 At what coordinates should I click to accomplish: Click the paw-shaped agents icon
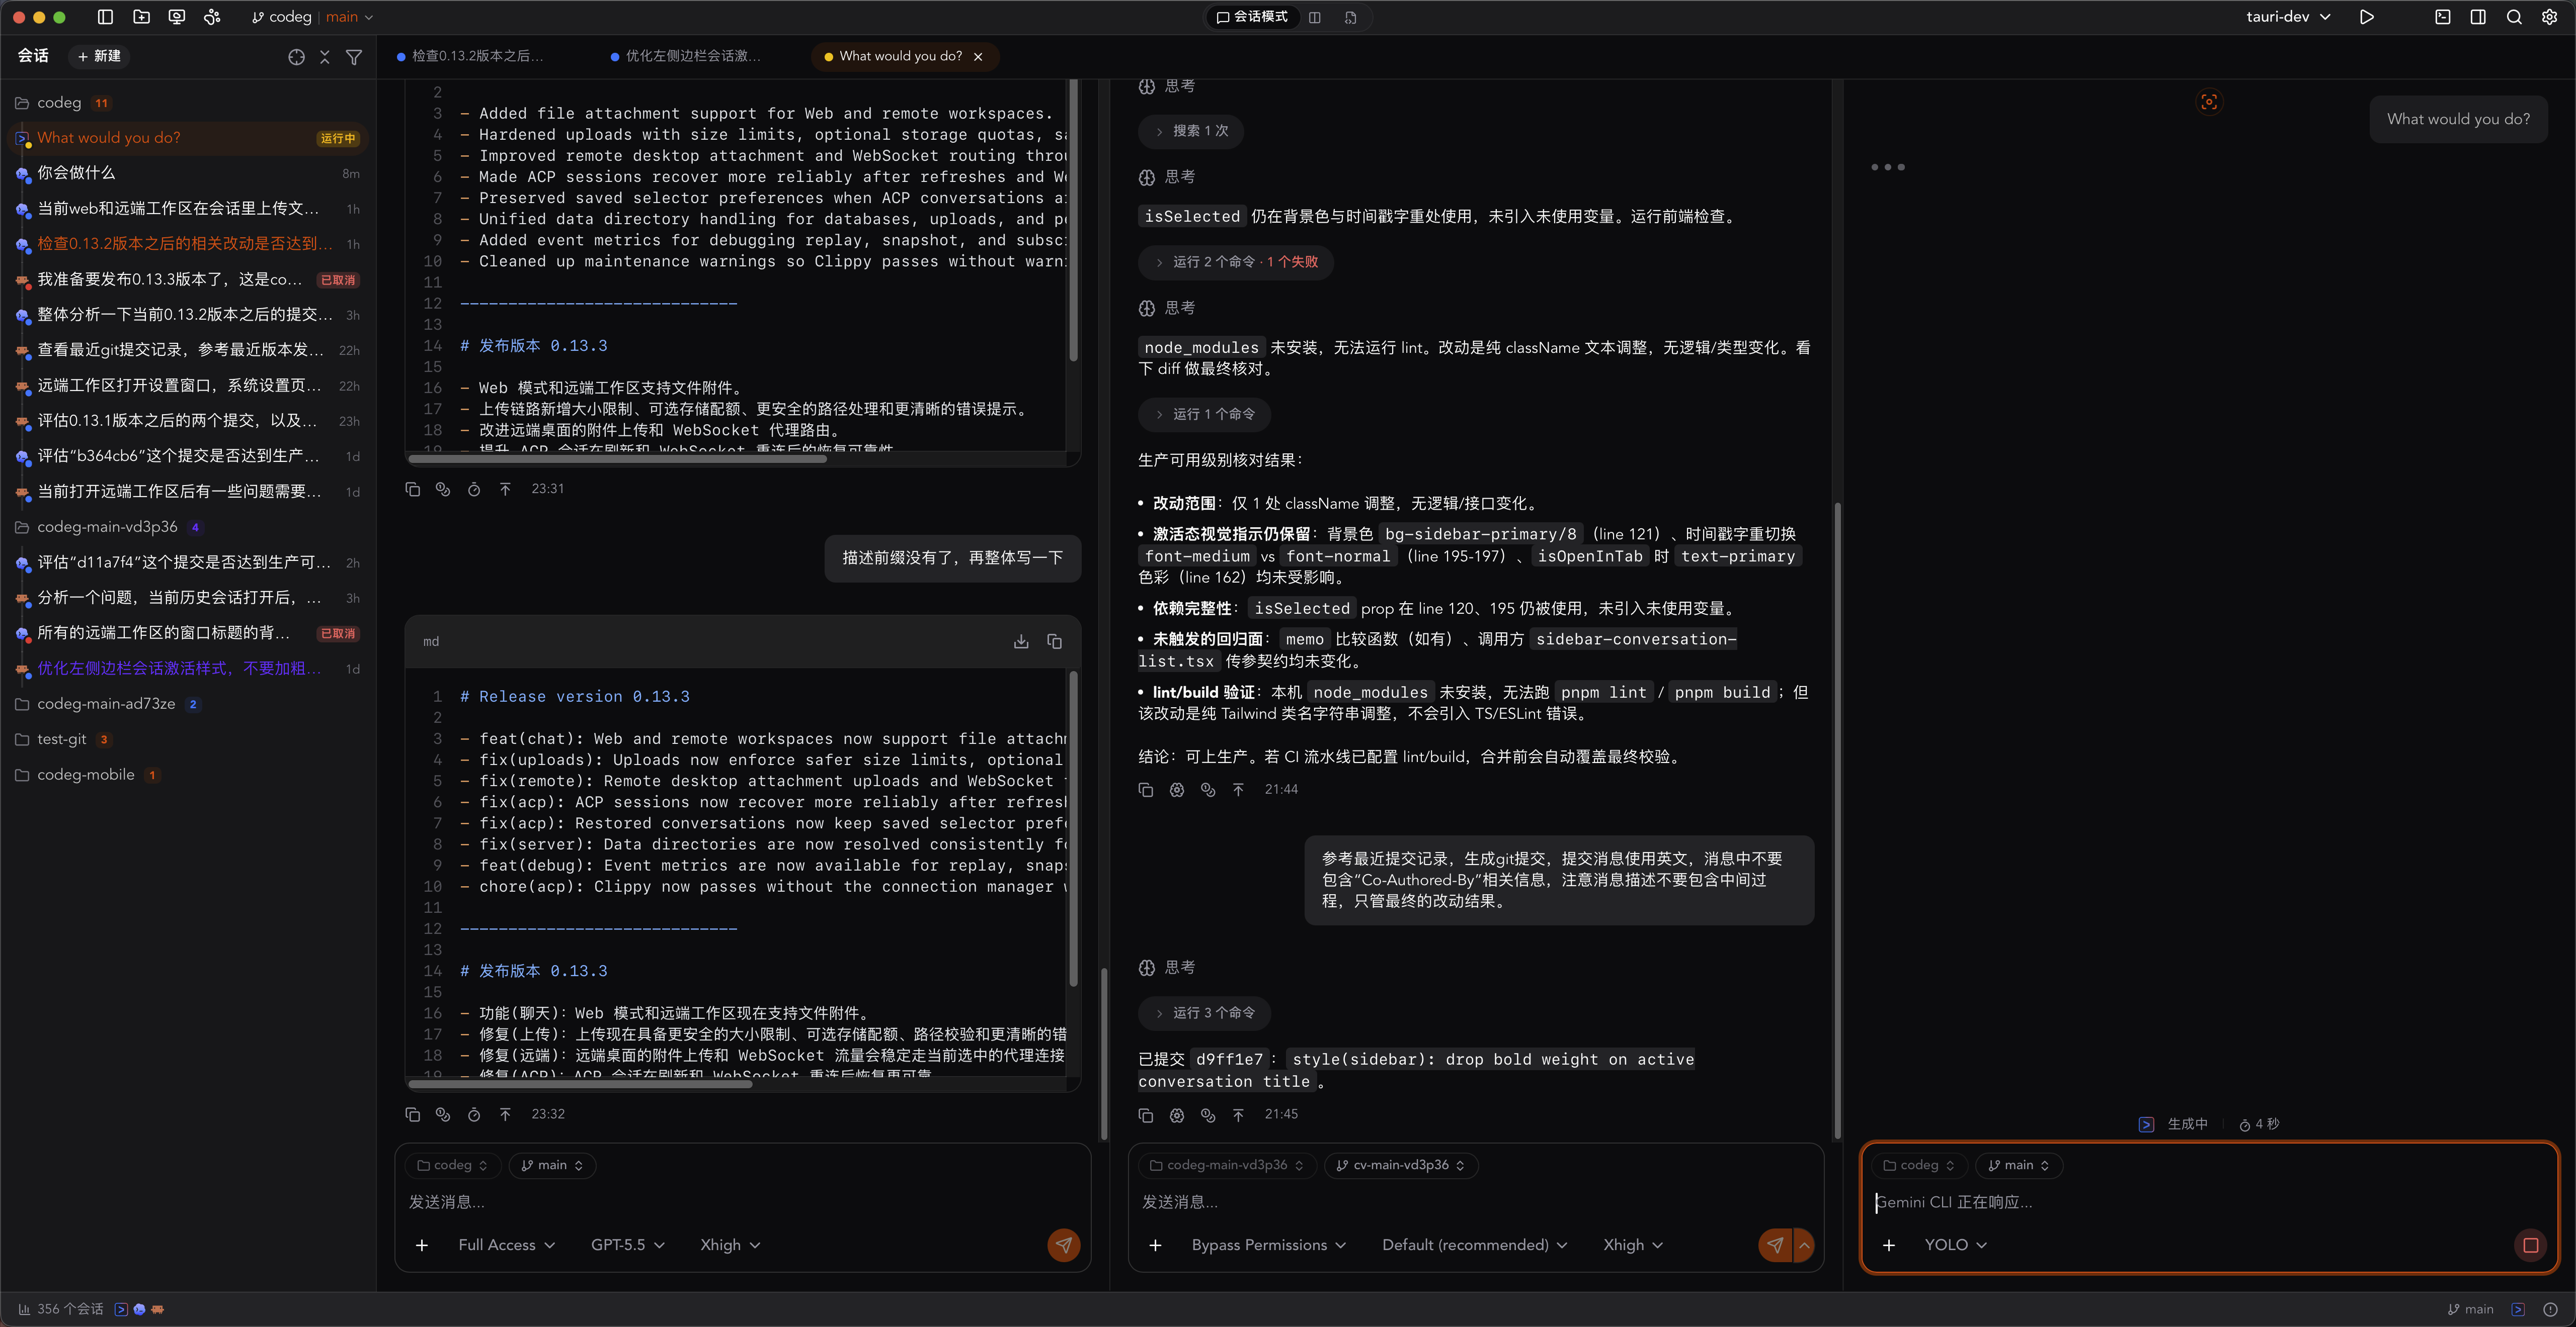(x=212, y=17)
